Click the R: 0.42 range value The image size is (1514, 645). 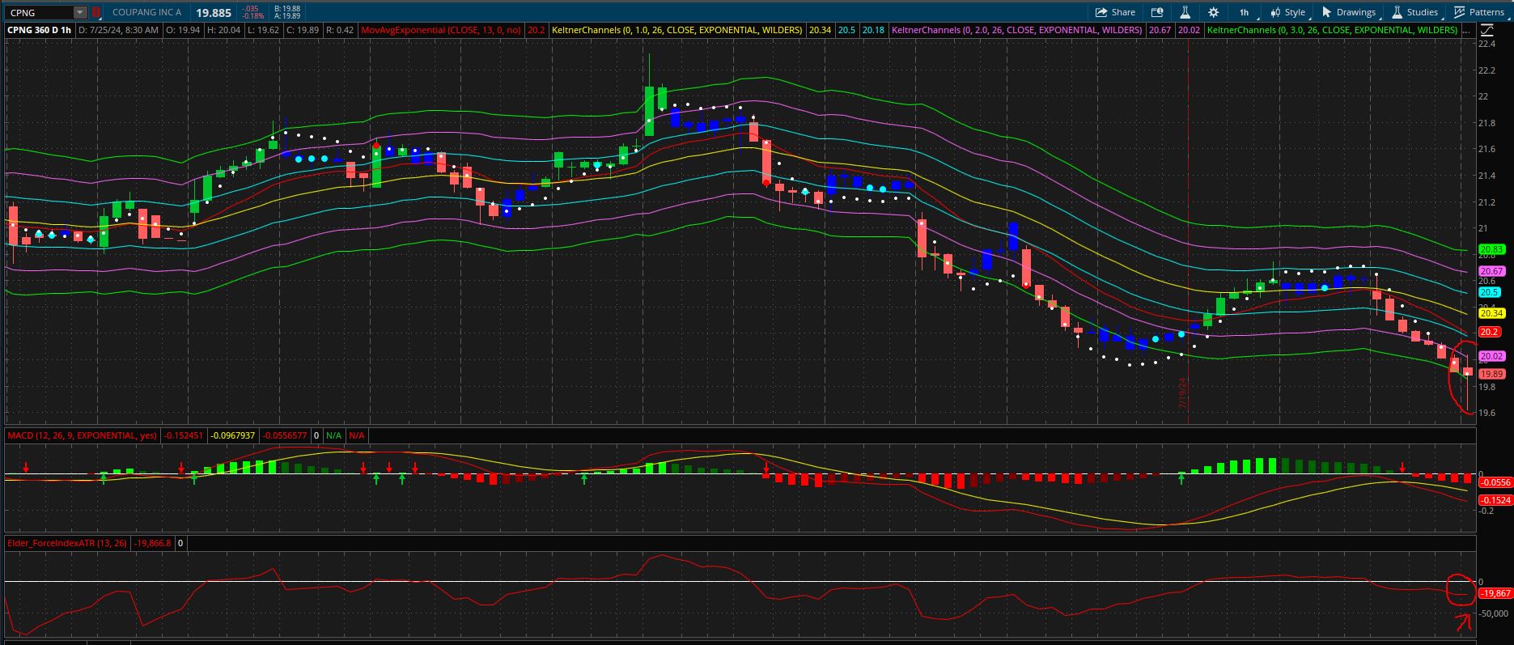coord(340,30)
